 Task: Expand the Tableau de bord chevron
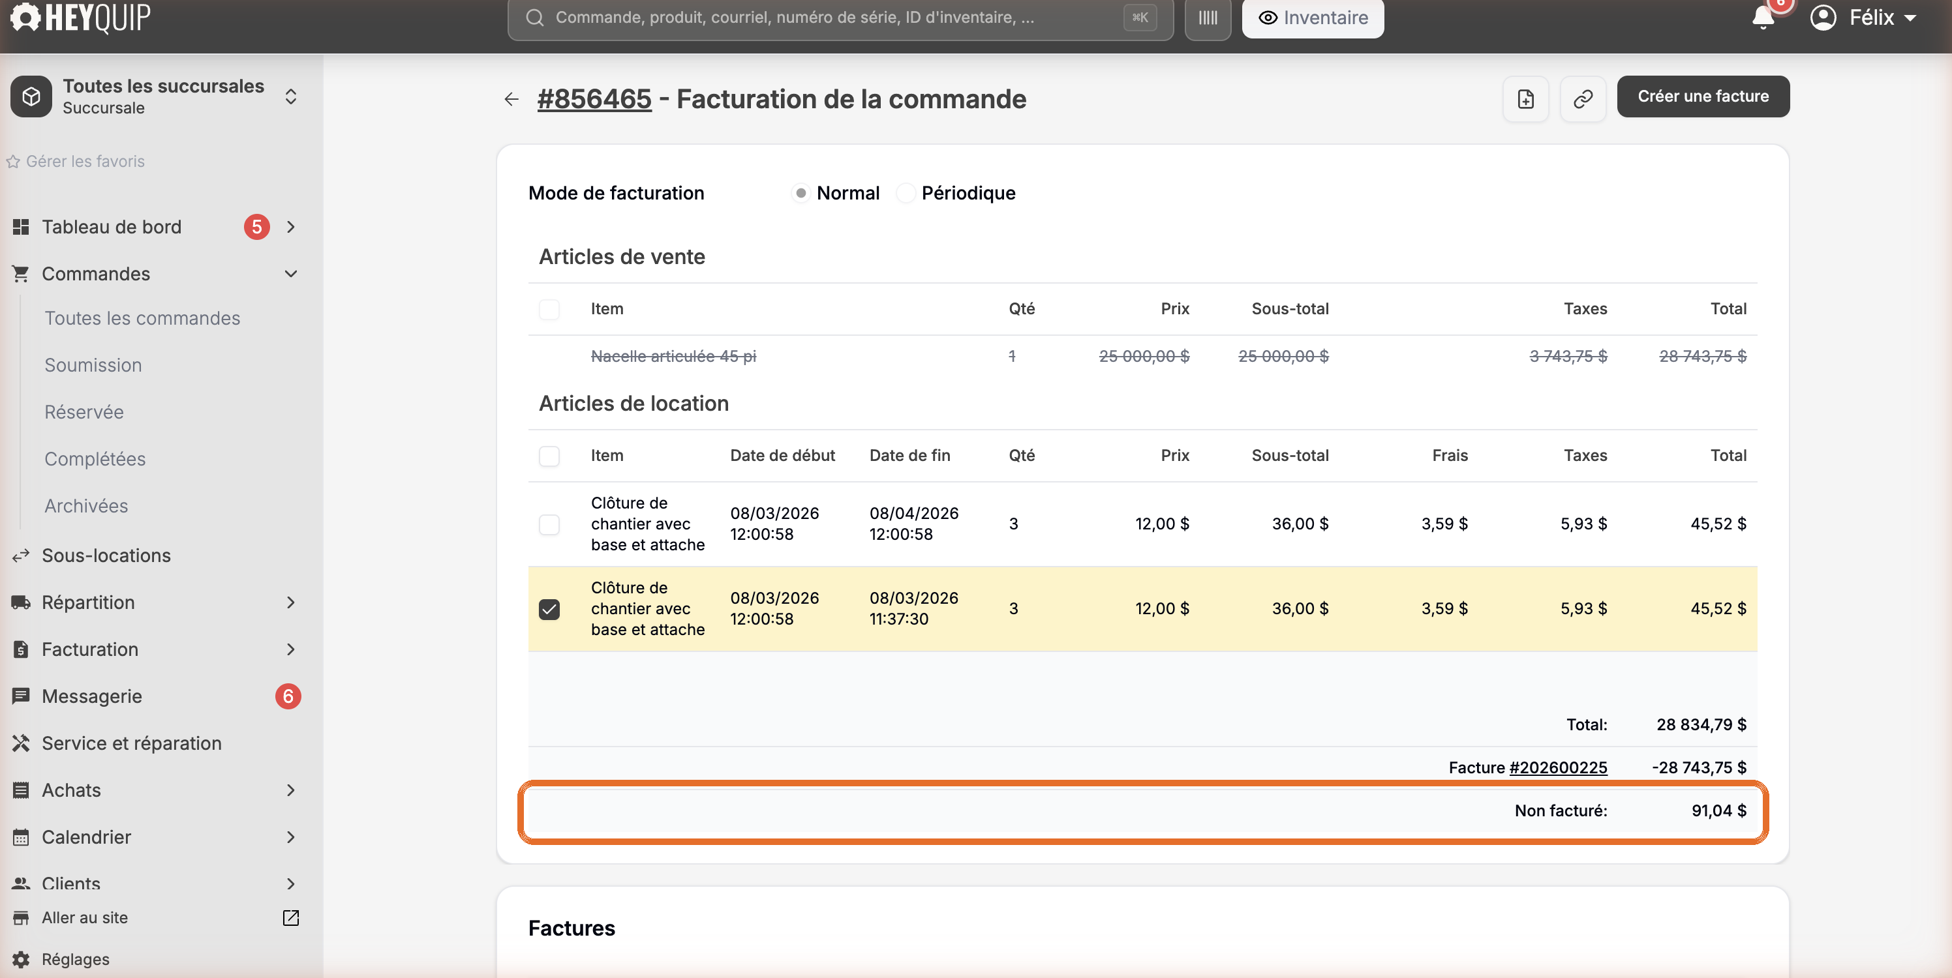click(x=291, y=226)
